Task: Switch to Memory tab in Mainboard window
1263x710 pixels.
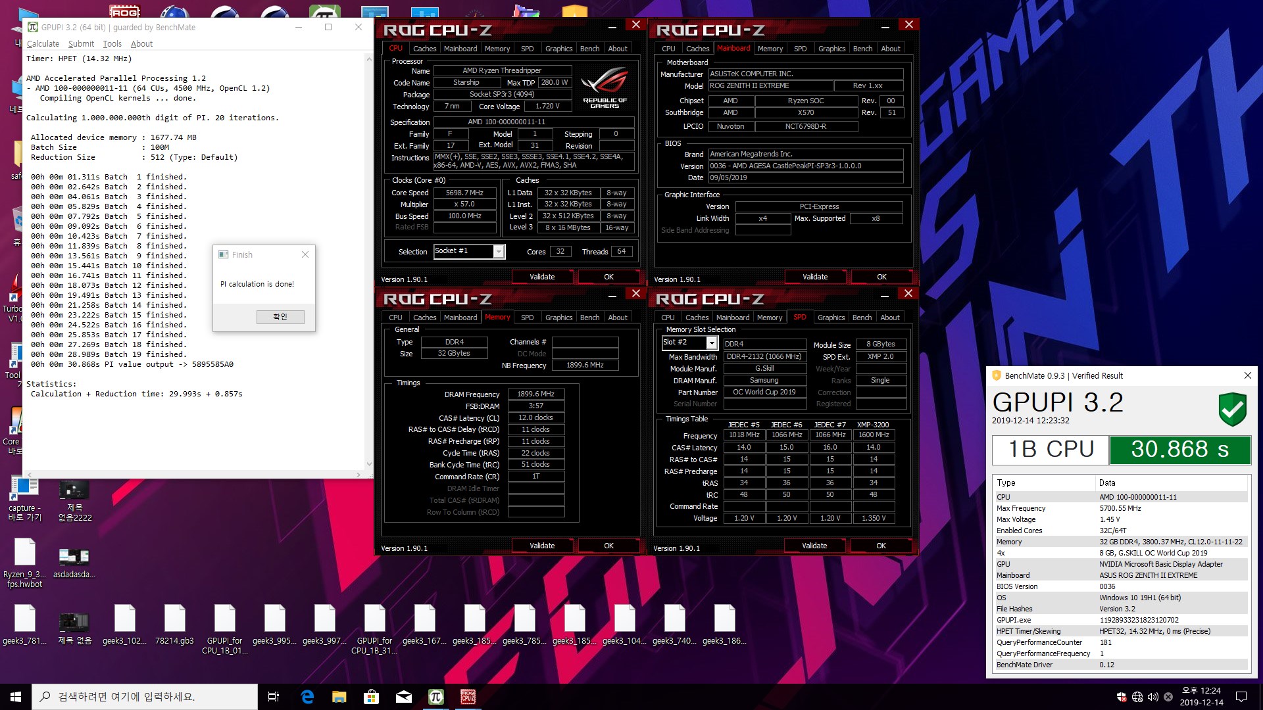Action: pos(770,49)
